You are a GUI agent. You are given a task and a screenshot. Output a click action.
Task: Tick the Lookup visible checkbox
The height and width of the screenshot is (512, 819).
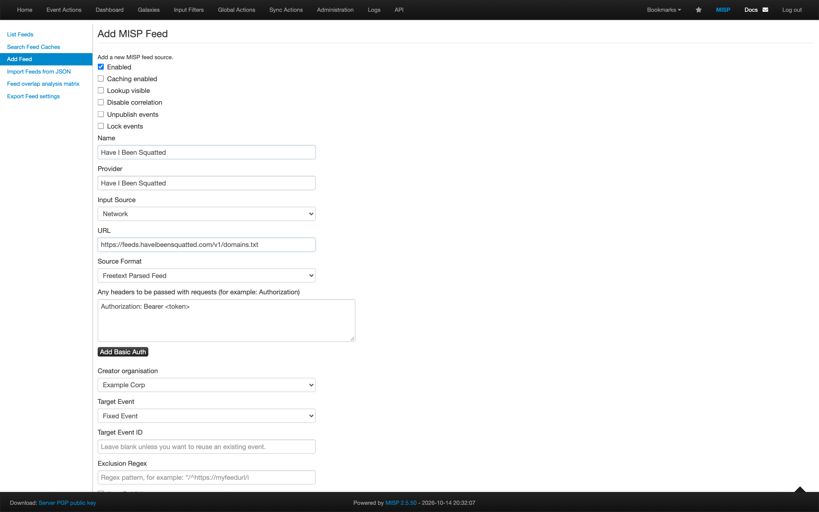[x=101, y=90]
